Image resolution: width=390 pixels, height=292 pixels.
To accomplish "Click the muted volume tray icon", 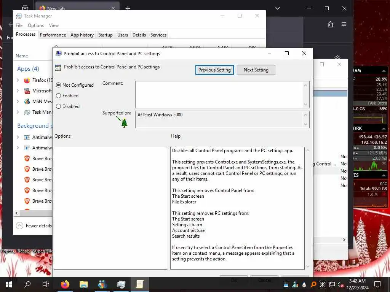I will click(x=340, y=284).
